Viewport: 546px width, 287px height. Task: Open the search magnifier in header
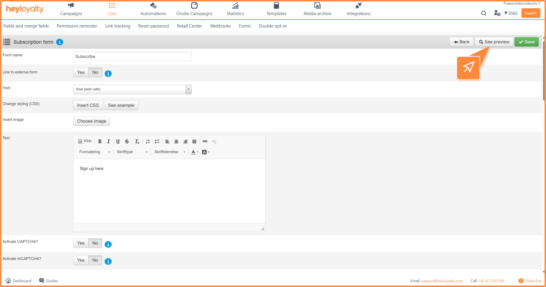click(484, 13)
